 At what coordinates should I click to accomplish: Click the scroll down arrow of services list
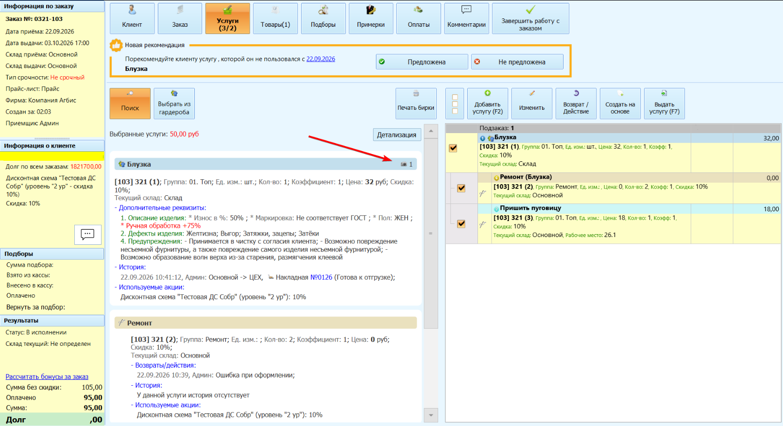point(431,415)
